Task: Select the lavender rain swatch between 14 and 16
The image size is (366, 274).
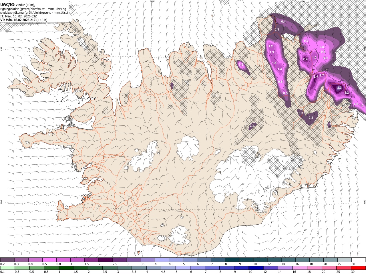Action: click(x=286, y=268)
